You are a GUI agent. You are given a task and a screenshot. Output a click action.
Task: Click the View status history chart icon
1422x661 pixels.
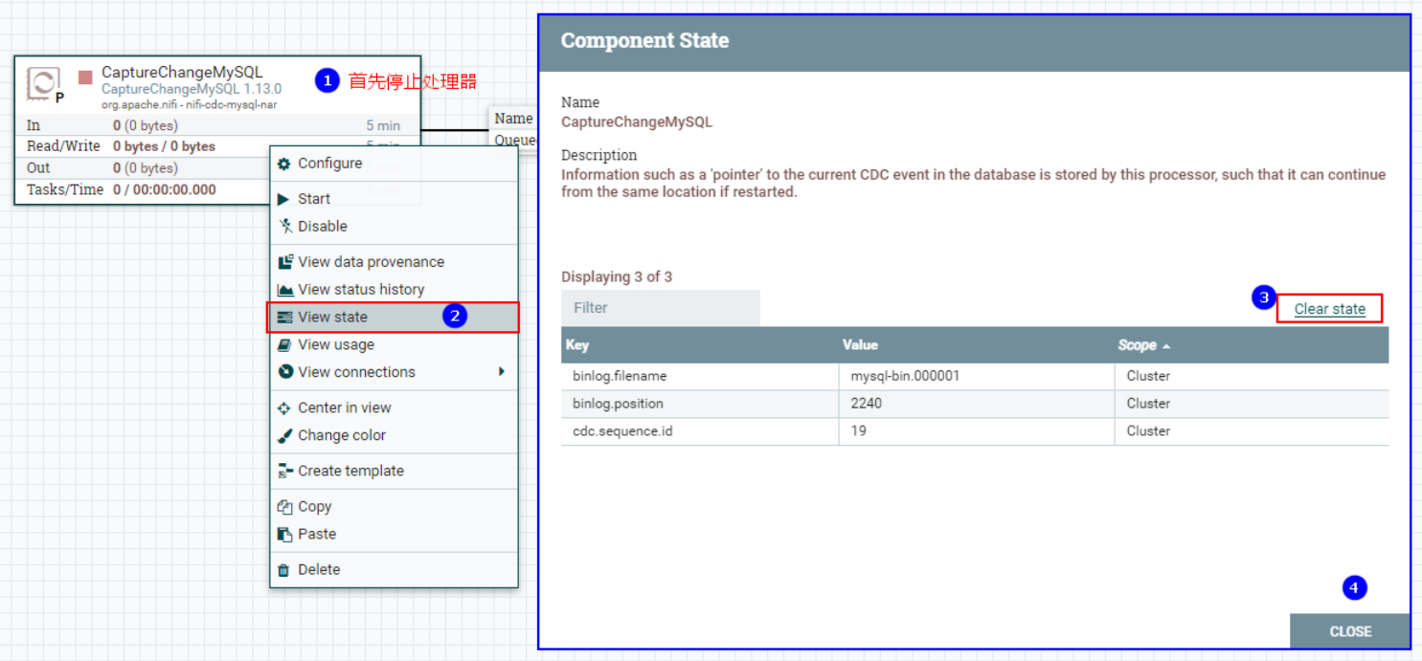tap(284, 290)
